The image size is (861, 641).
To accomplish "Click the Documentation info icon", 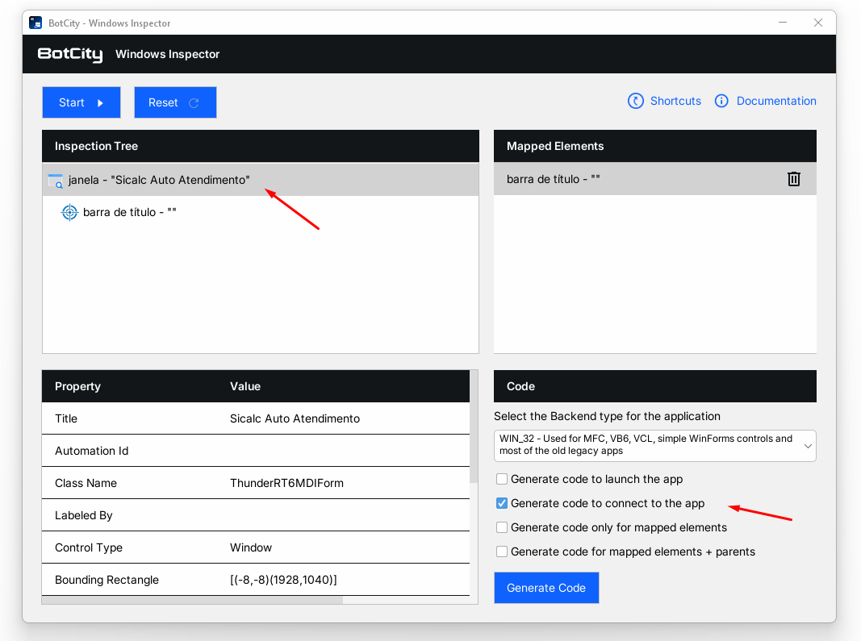I will point(721,102).
